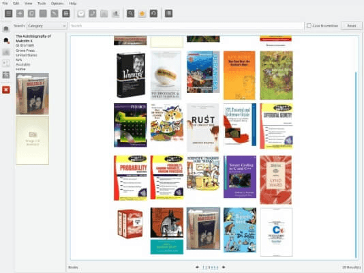
Task: Go to previous page arrow
Action: [x=197, y=267]
